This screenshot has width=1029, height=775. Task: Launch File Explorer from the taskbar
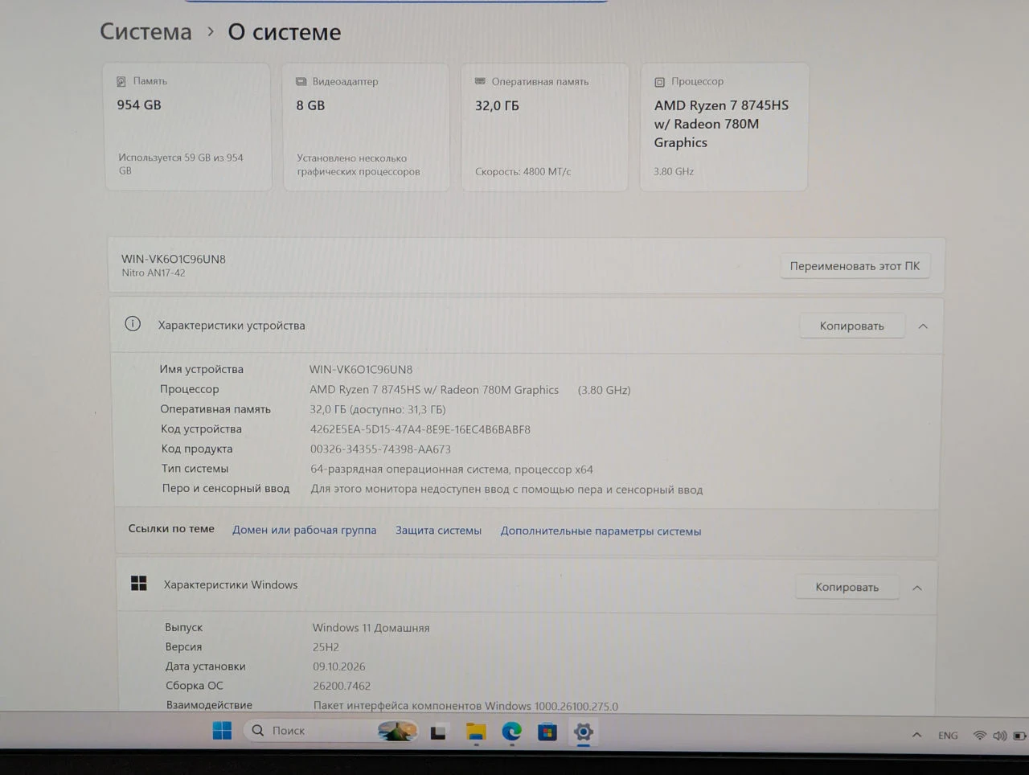(x=476, y=732)
